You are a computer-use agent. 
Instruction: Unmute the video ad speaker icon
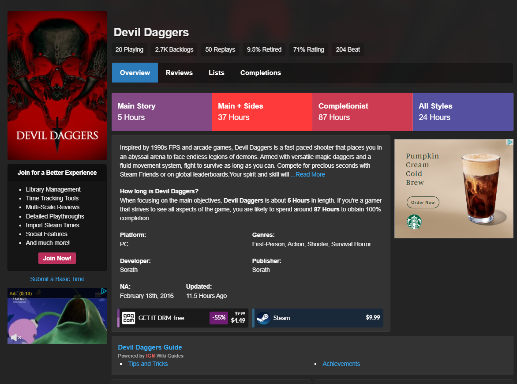15,337
